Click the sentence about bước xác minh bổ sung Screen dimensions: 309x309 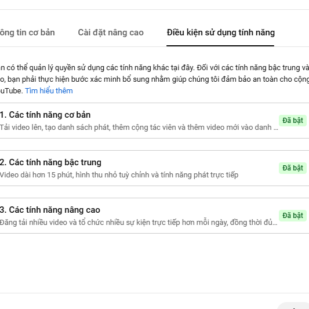(x=154, y=79)
